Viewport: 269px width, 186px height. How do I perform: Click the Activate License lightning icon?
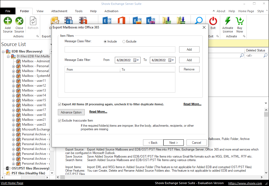[x=228, y=21]
